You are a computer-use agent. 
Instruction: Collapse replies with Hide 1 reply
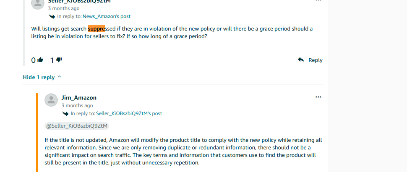pyautogui.click(x=39, y=77)
